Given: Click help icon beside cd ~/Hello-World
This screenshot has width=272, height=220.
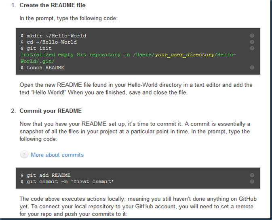Looking at the screenshot, I should (x=252, y=42).
